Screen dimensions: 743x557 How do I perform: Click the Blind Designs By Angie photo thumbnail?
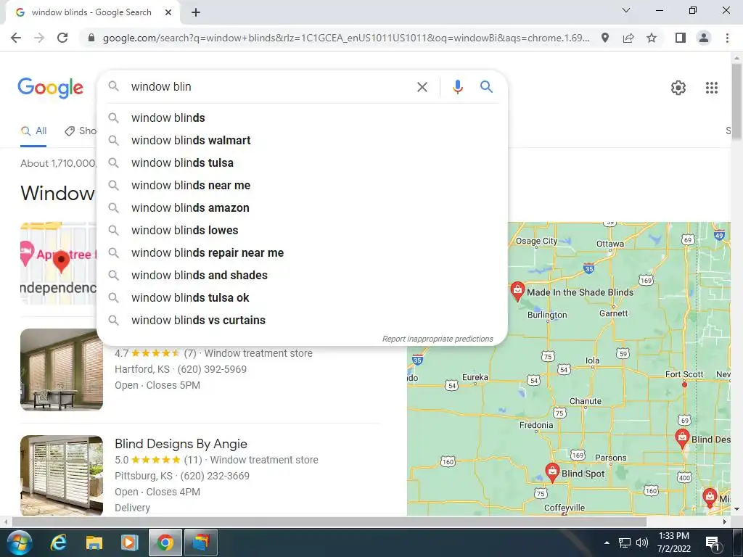tap(62, 476)
